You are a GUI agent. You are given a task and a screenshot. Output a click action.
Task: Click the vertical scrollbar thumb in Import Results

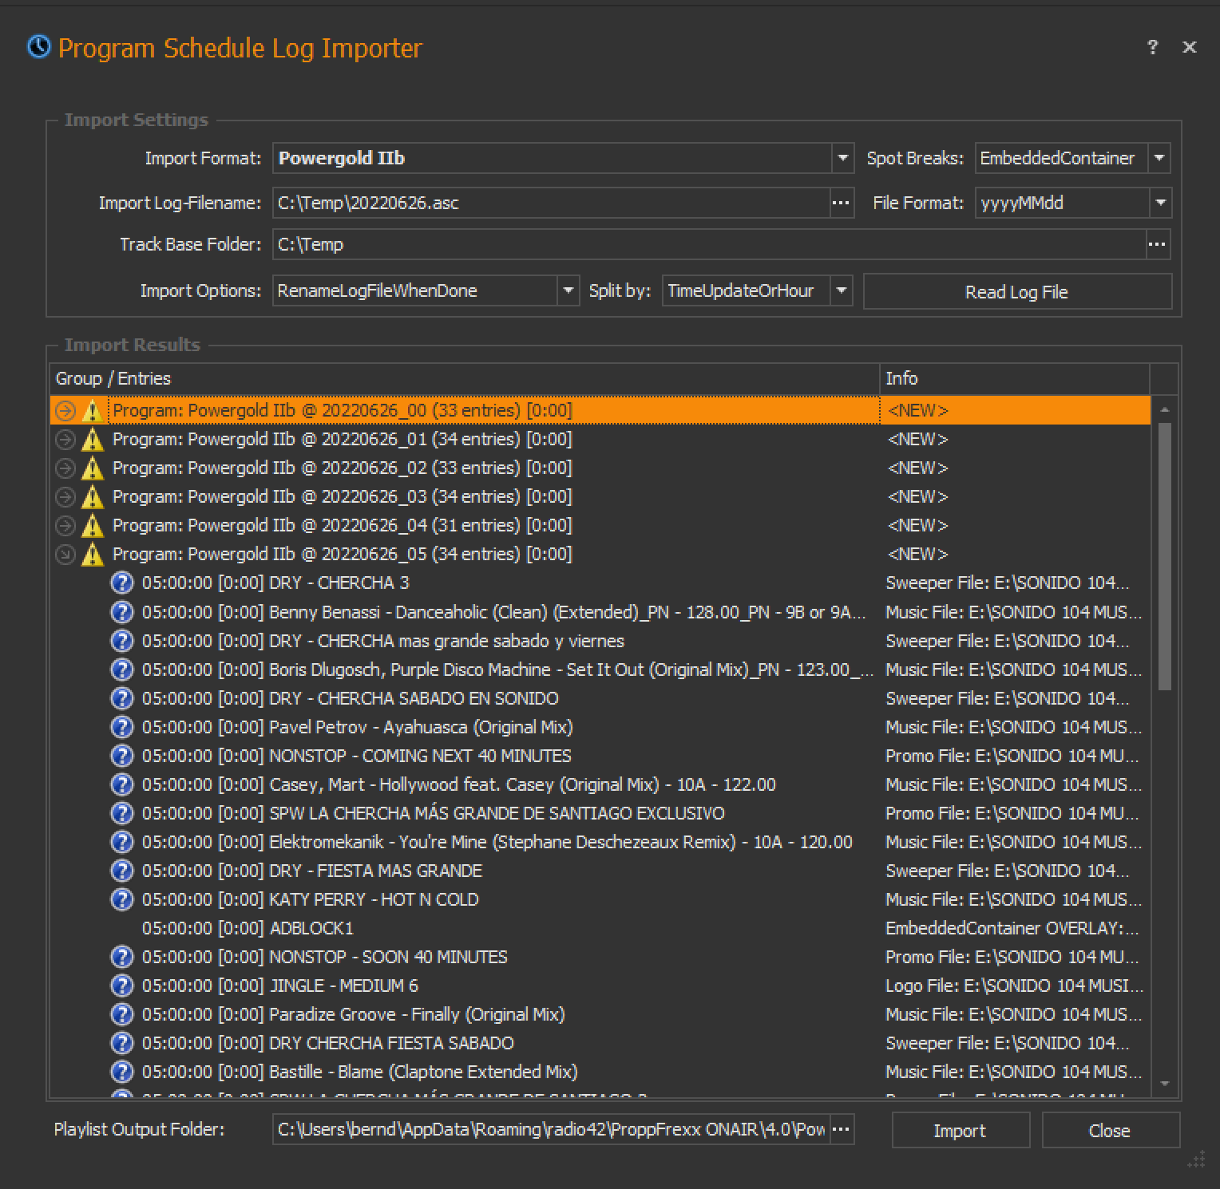pos(1164,555)
